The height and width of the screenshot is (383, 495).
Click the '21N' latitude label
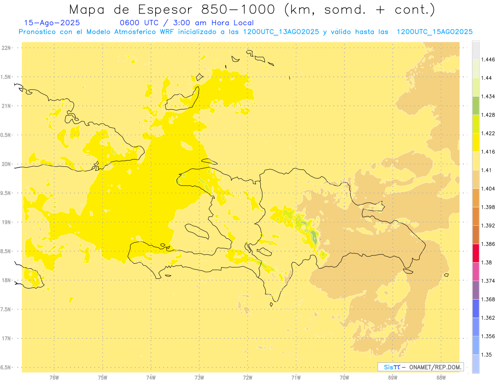point(6,106)
